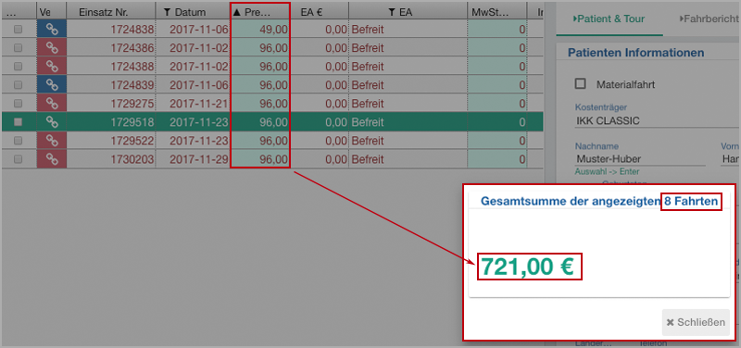This screenshot has width=741, height=348.
Task: Click link icon for Einsatz 1729275
Action: [x=52, y=103]
